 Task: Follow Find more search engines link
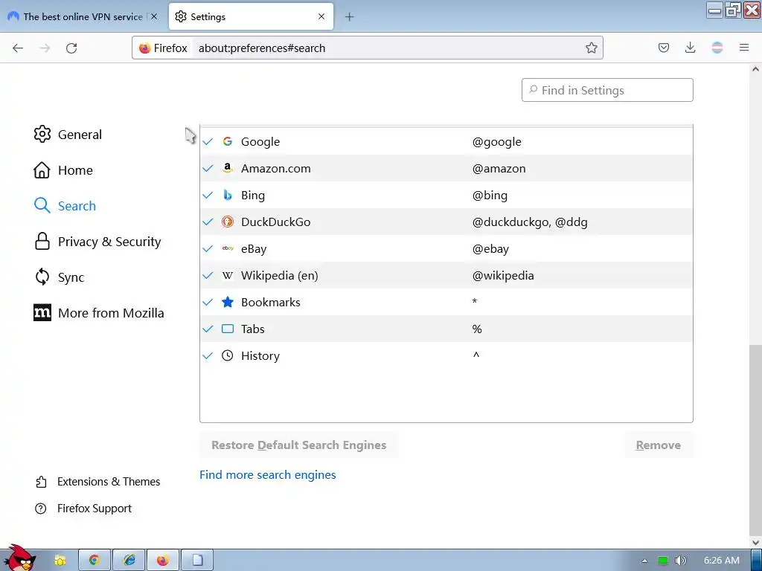268,475
